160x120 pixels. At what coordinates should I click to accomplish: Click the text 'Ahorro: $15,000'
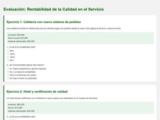[x=15, y=108]
